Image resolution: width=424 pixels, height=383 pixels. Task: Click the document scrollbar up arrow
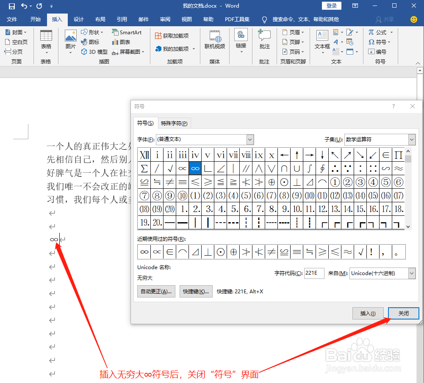click(420, 71)
